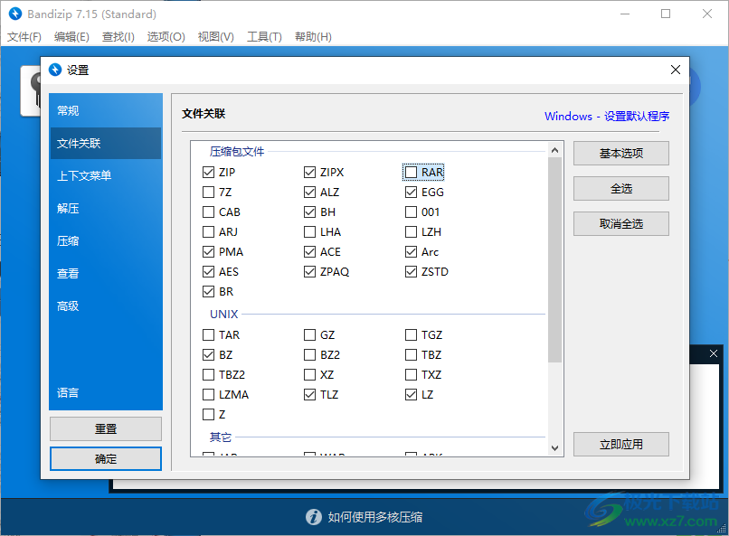Viewport: 729px width, 536px height.
Task: Close the small panel behind the settings dialog
Action: 714,353
